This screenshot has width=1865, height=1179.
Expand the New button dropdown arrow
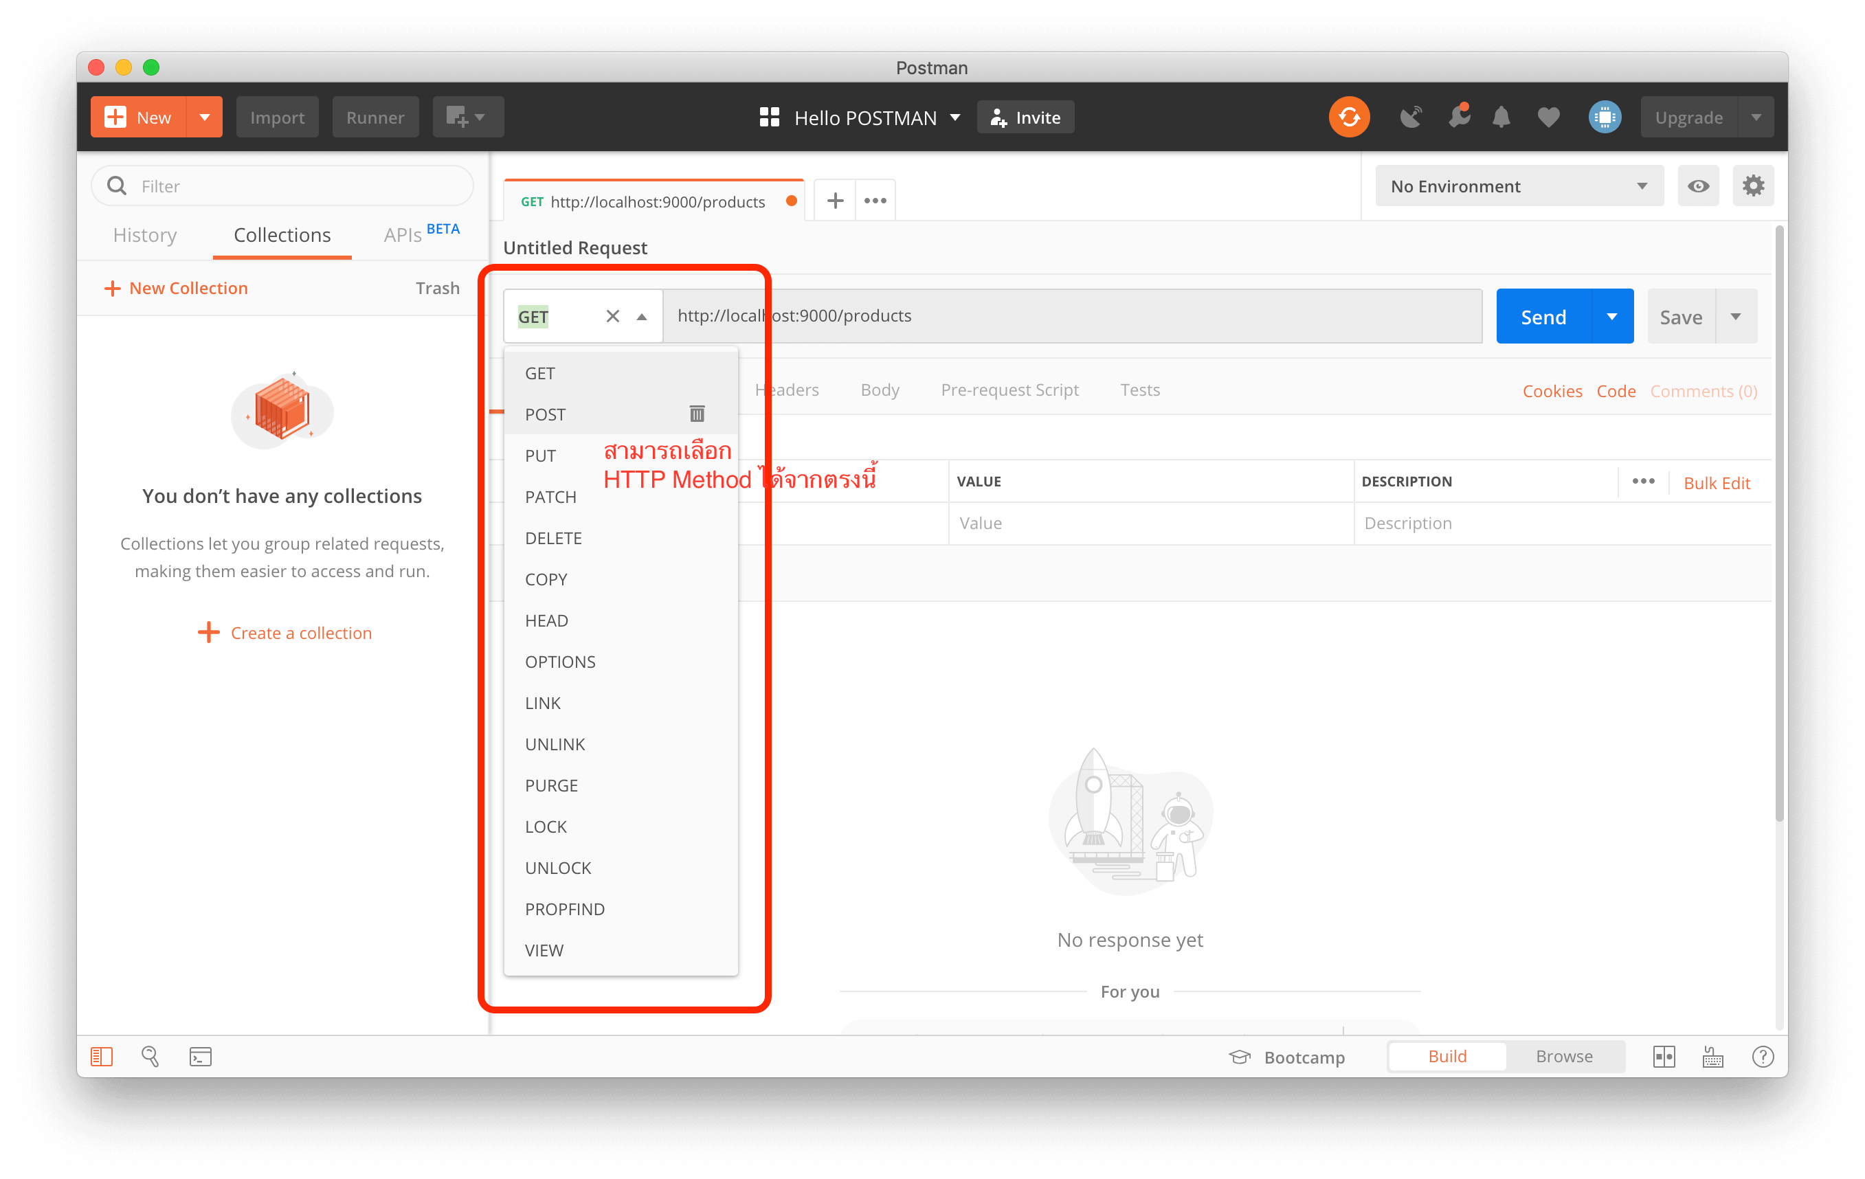205,117
